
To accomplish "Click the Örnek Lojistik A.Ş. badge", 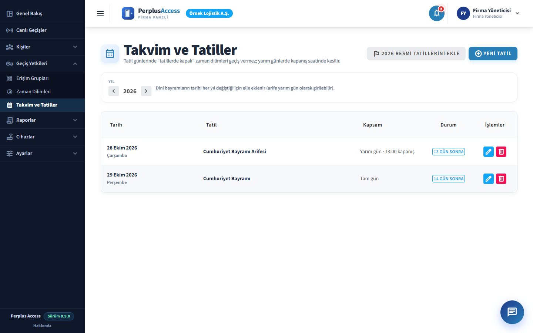I will click(209, 13).
